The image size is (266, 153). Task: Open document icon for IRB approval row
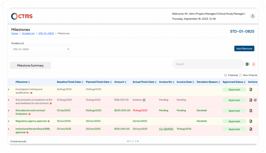pyautogui.click(x=251, y=129)
